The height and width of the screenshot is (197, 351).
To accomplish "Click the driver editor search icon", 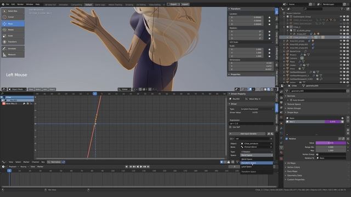I will (2, 94).
